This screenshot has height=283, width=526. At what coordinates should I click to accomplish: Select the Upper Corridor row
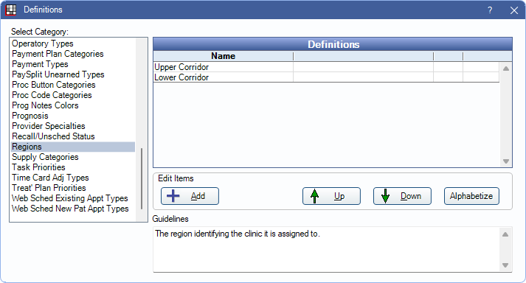click(326, 67)
